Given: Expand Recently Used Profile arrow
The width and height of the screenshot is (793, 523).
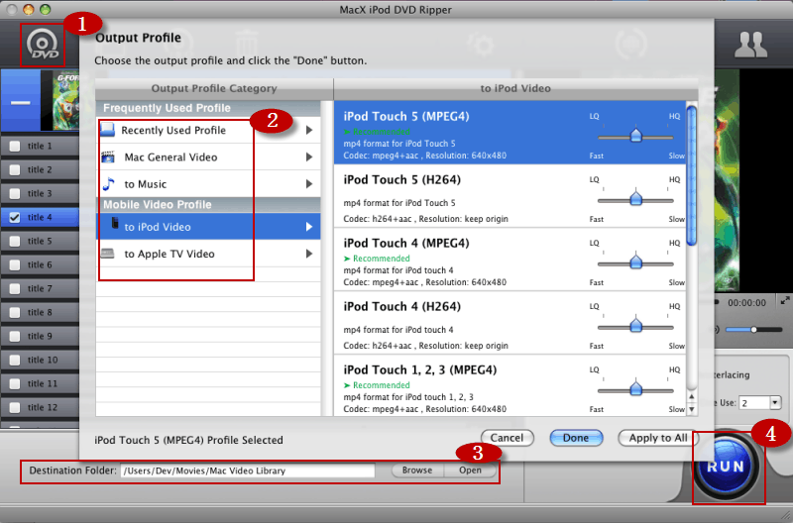Looking at the screenshot, I should pos(309,130).
